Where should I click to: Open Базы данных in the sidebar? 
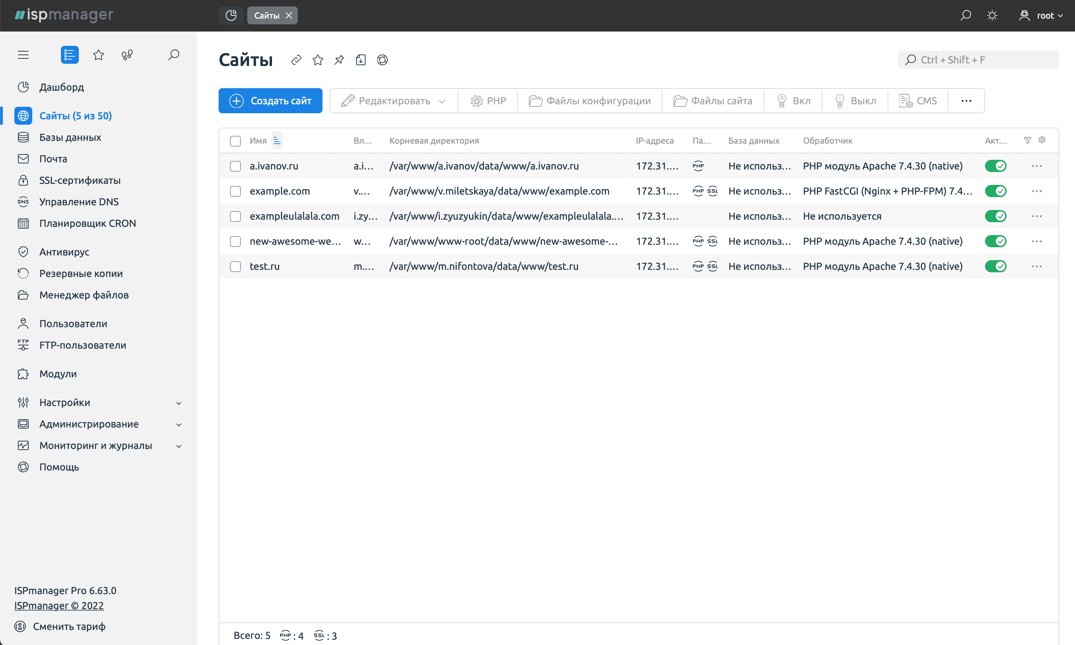(70, 137)
